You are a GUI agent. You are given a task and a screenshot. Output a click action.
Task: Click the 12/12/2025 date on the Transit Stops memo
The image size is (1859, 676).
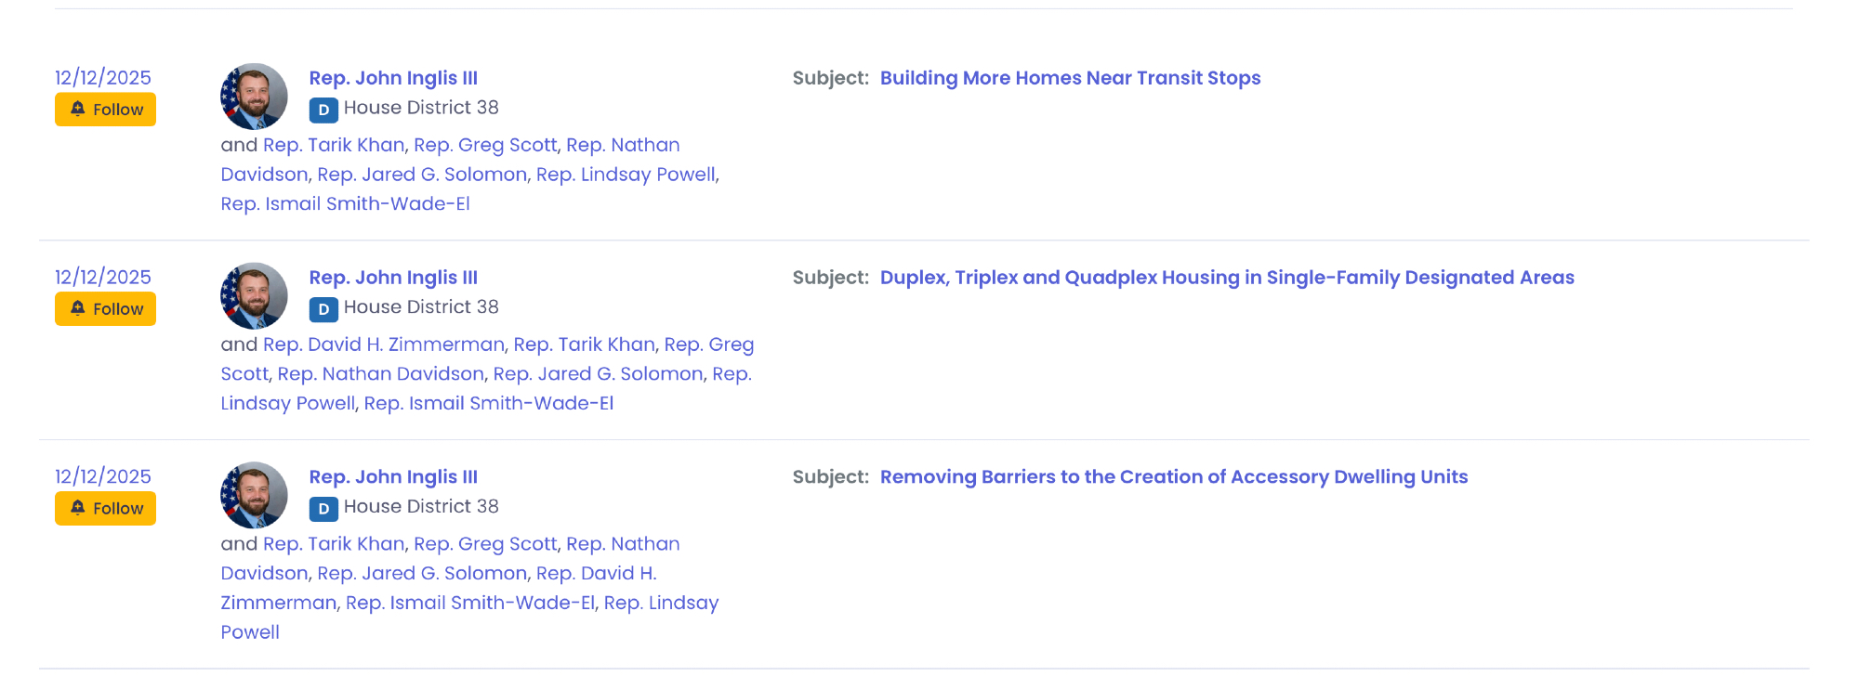point(102,78)
